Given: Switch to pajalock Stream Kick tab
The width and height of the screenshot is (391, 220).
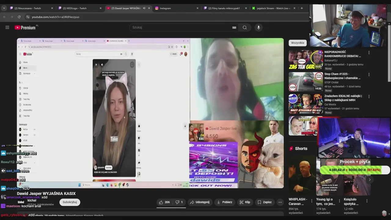Looking at the screenshot, I should tap(274, 8).
